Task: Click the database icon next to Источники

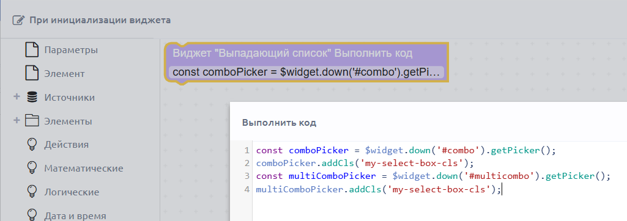Action: (32, 97)
